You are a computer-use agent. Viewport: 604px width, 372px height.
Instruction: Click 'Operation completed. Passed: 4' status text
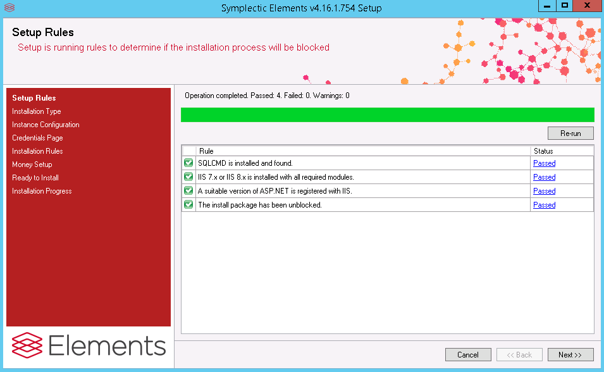tap(267, 96)
